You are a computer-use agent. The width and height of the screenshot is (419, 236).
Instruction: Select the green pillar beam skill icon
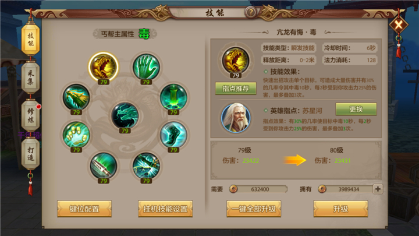pyautogui.click(x=173, y=97)
